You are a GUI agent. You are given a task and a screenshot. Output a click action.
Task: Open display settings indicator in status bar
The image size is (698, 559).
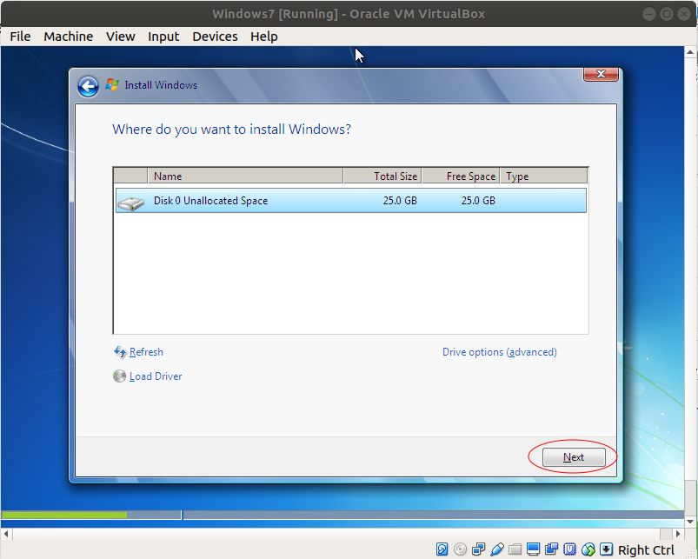pos(534,549)
